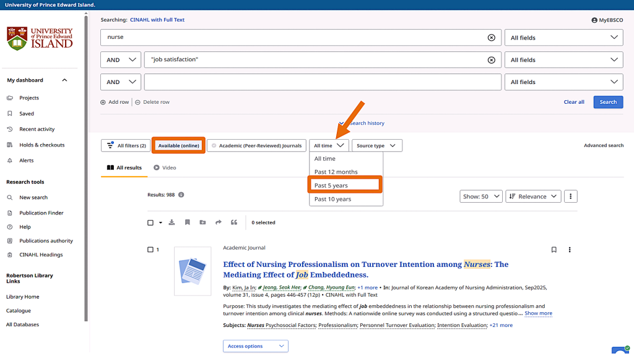Open the Advanced search link
This screenshot has height=356, width=634.
603,146
